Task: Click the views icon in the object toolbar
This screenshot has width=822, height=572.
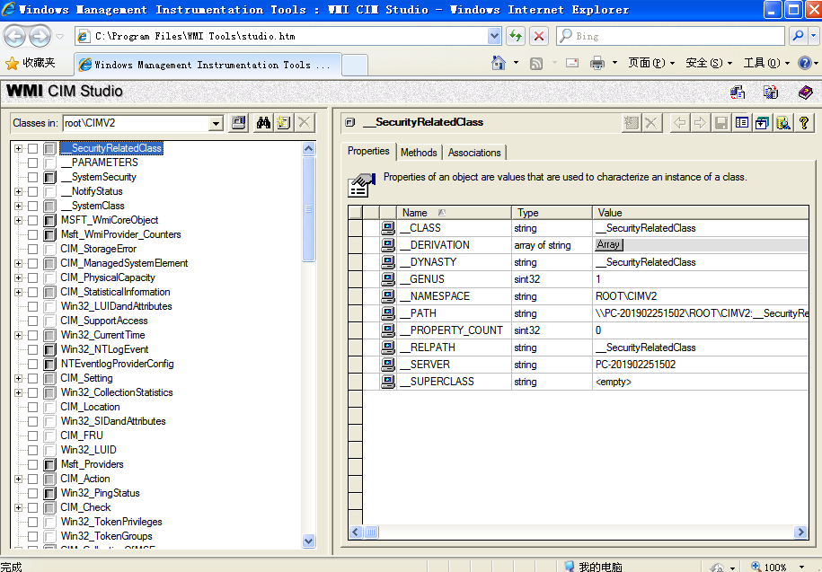Action: click(742, 123)
